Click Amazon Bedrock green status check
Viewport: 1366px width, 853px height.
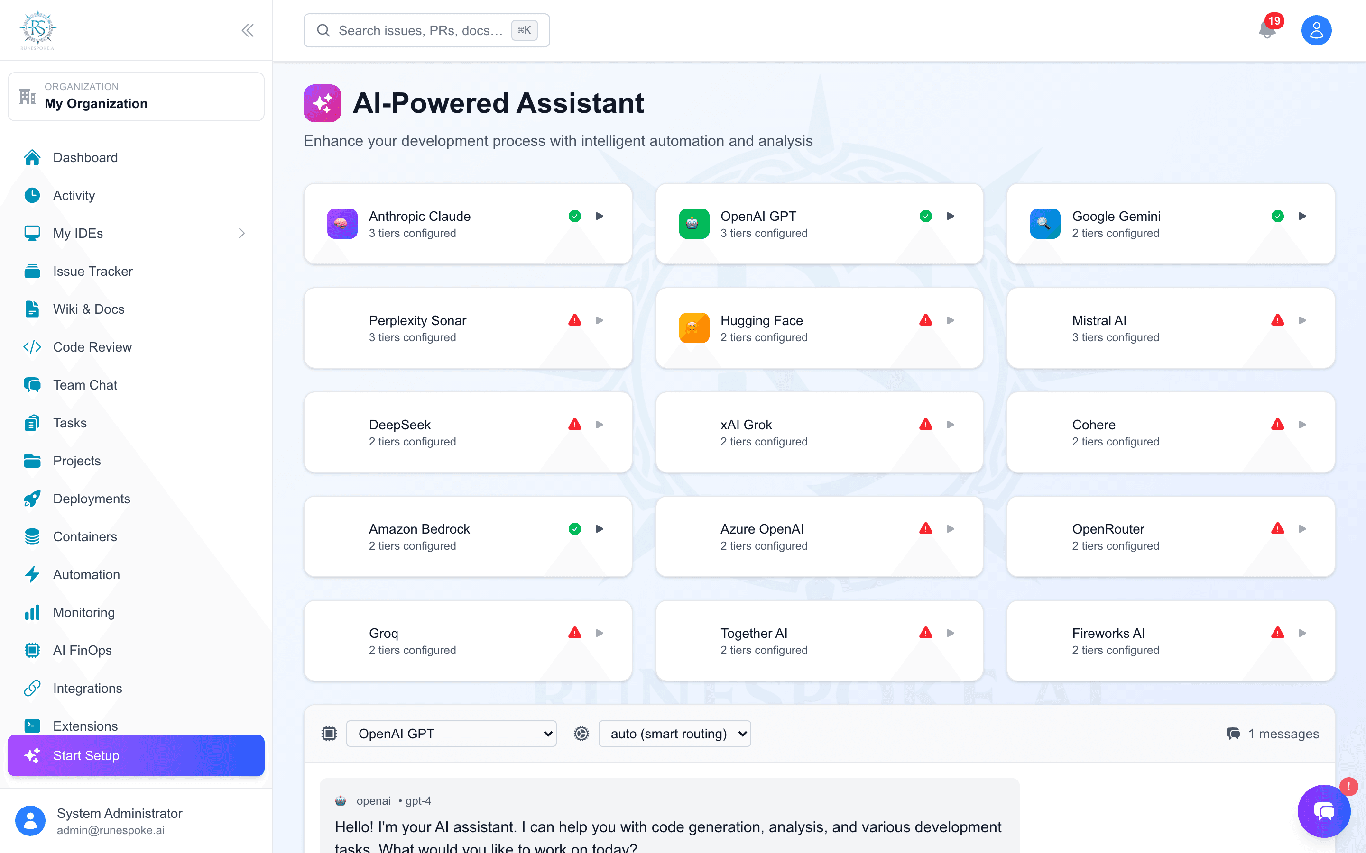575,528
